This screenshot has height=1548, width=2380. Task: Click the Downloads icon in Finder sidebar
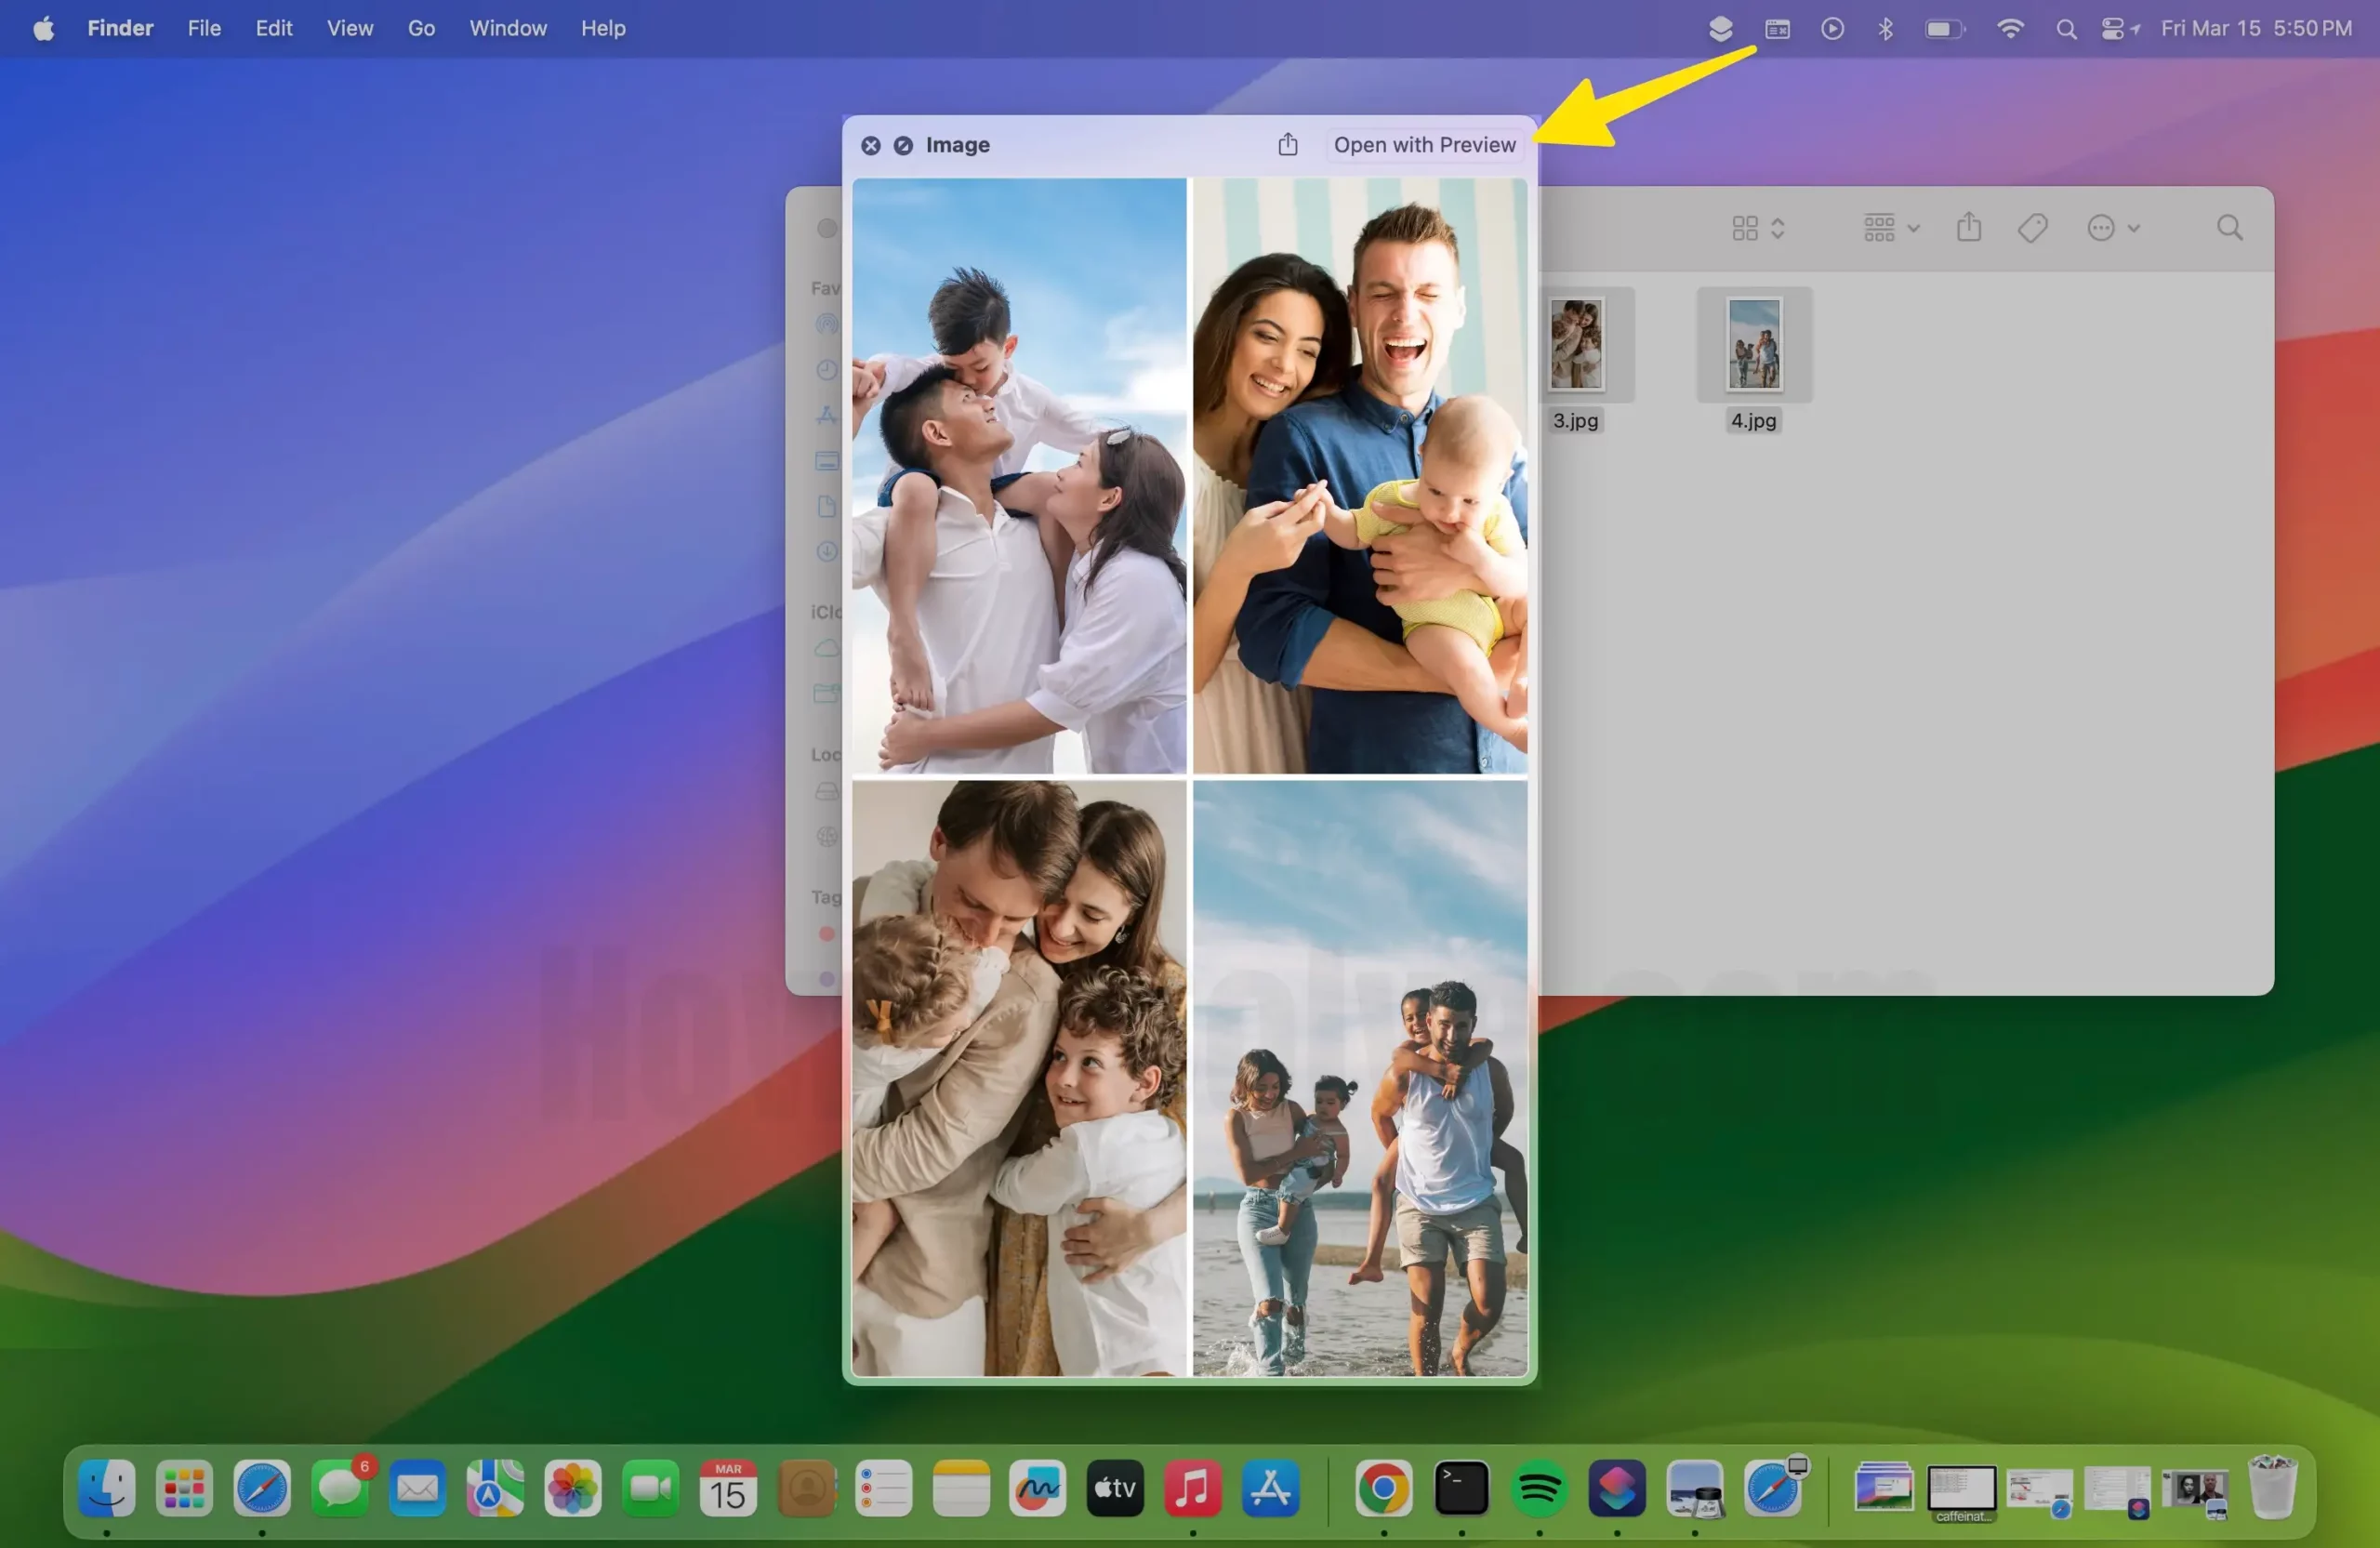(826, 551)
